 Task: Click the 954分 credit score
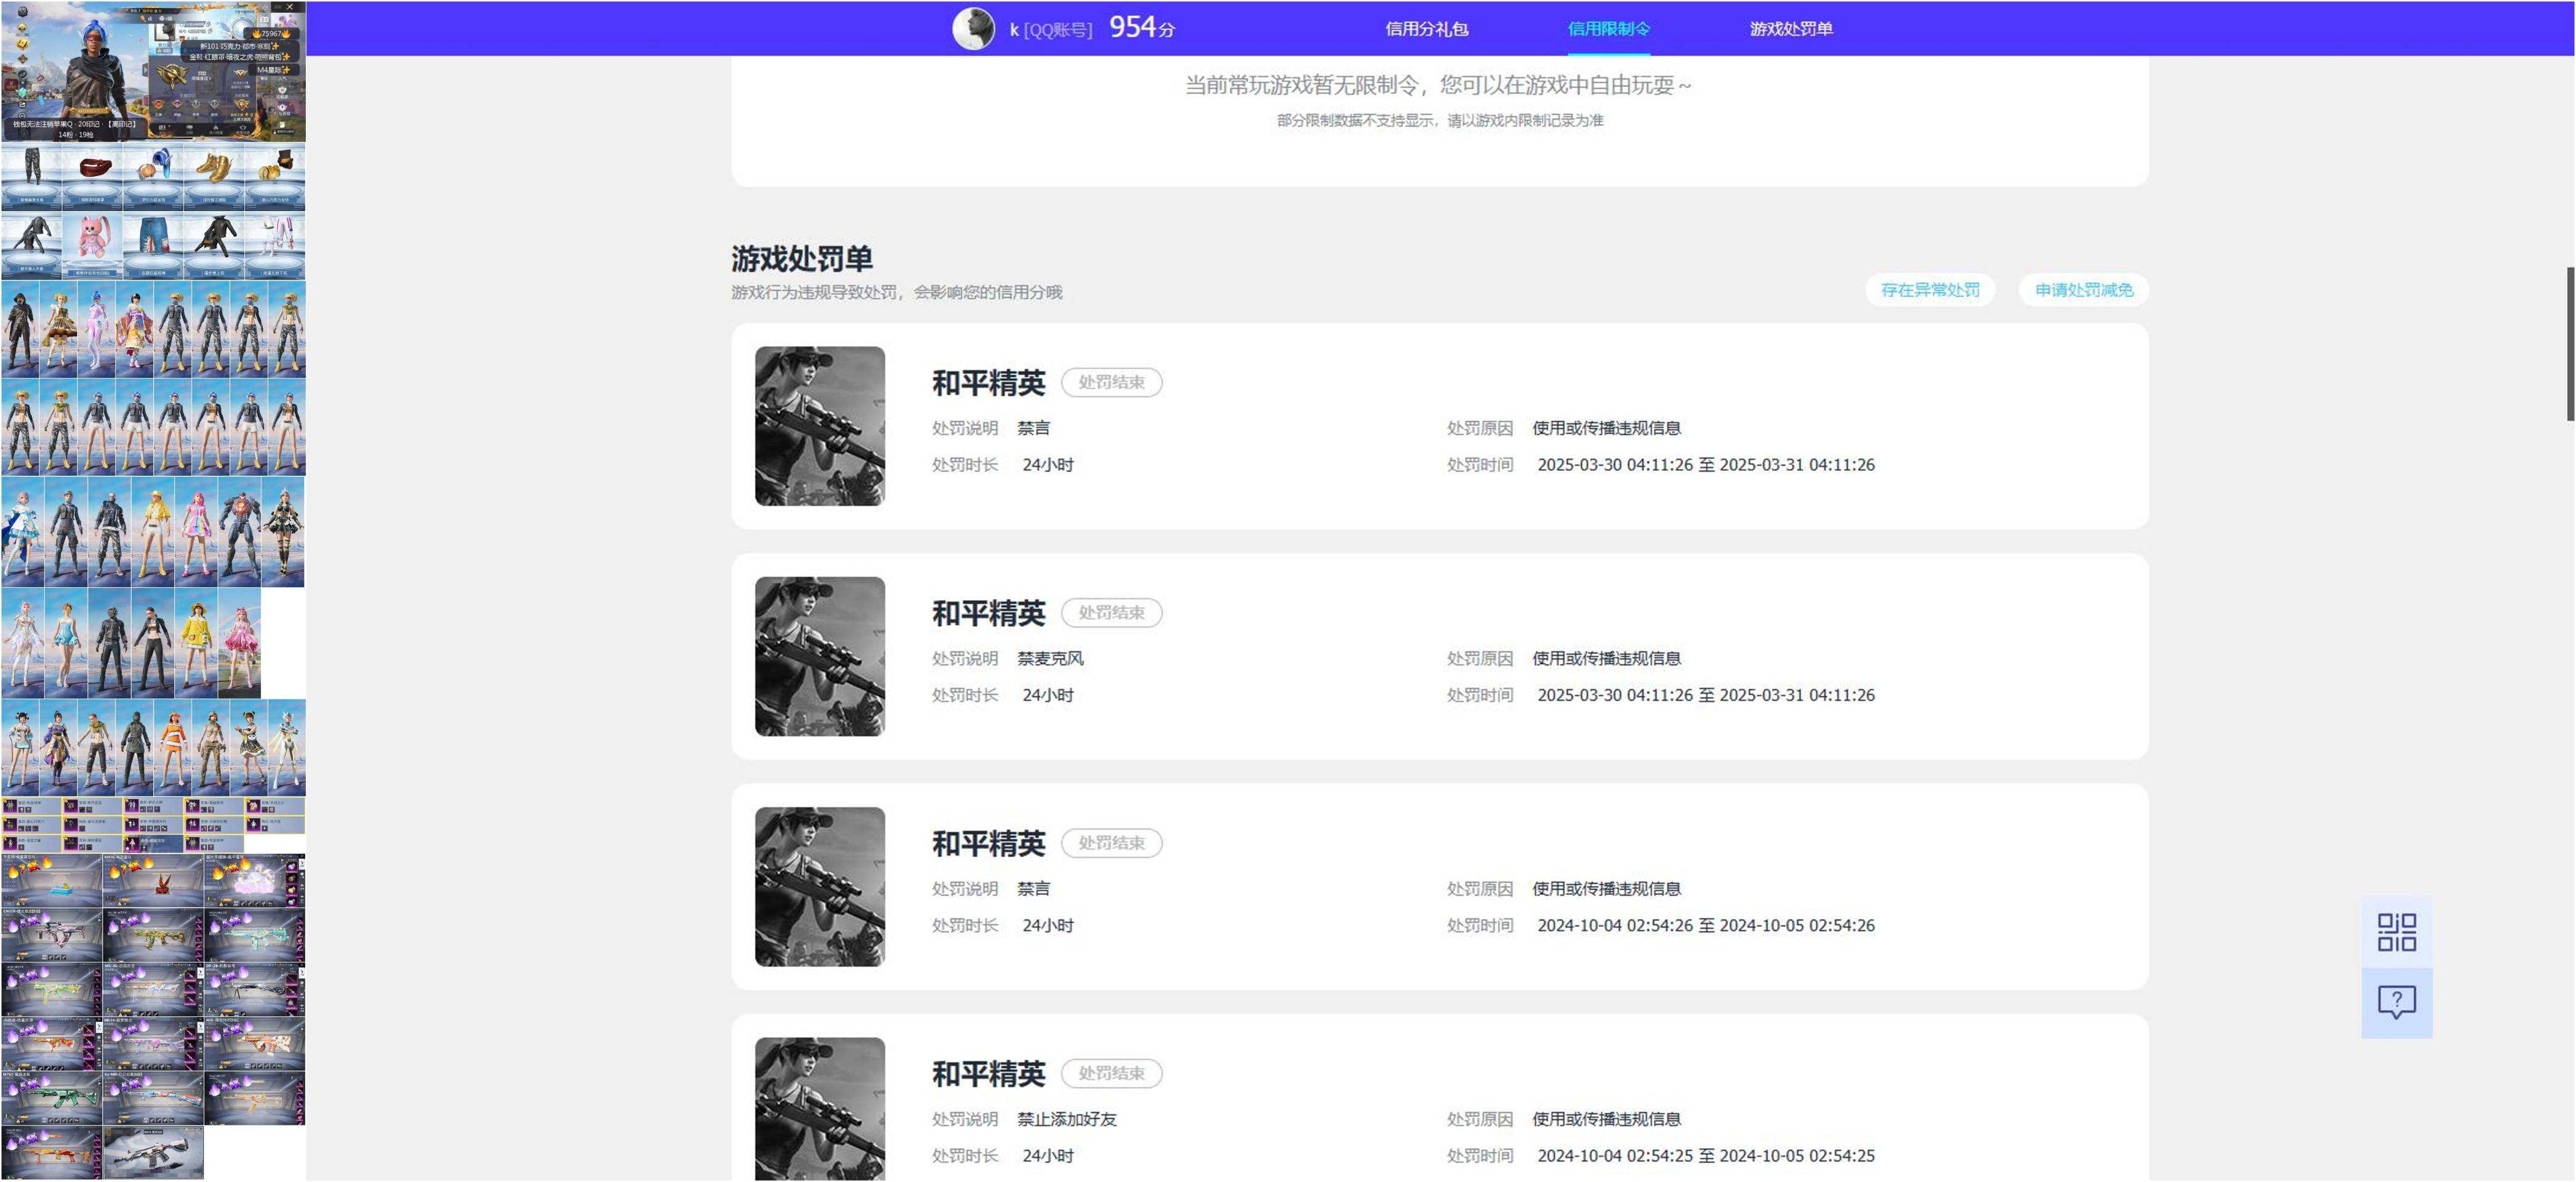[x=1141, y=28]
